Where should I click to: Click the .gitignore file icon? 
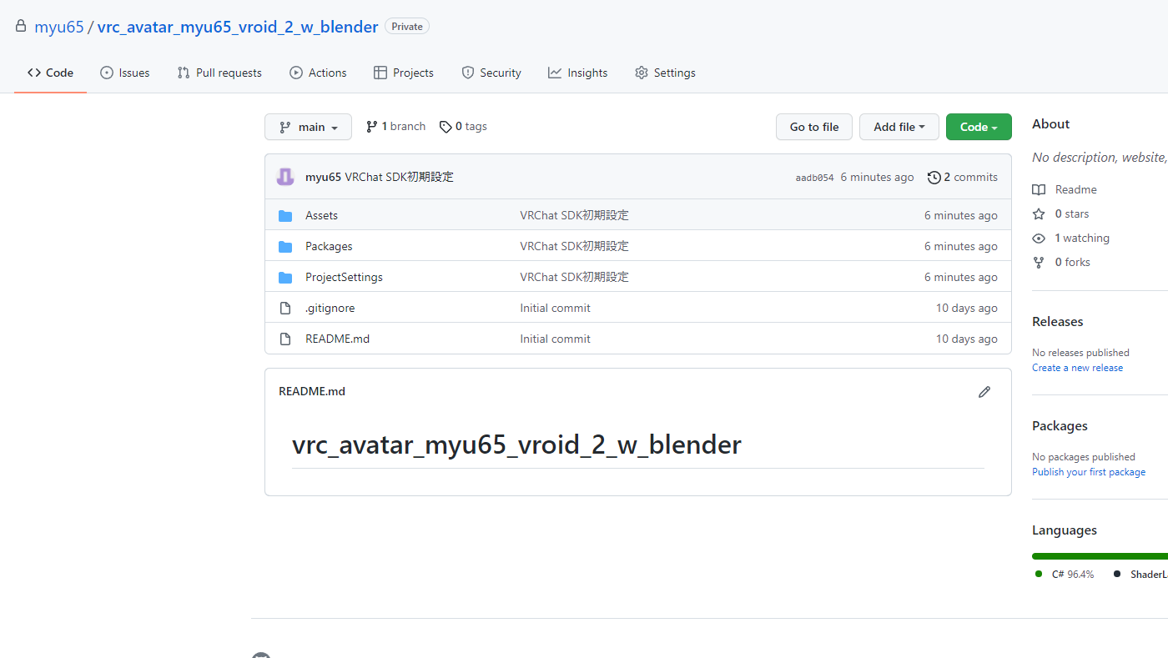click(285, 308)
